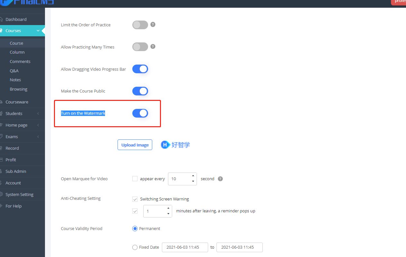Viewport: 406px width, 257px height.
Task: Enable the appear every checkbox for video marquee
Action: (135, 178)
